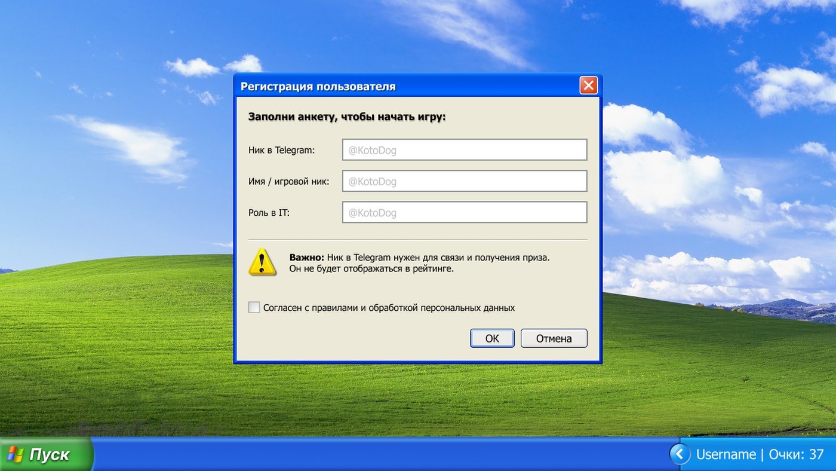The height and width of the screenshot is (471, 836).
Task: Click the Регистрация пользователя title text
Action: point(318,87)
